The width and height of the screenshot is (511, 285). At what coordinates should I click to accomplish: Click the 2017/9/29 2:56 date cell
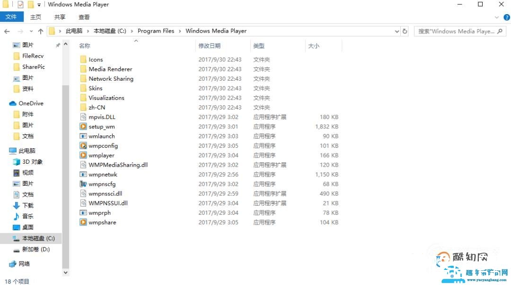218,174
